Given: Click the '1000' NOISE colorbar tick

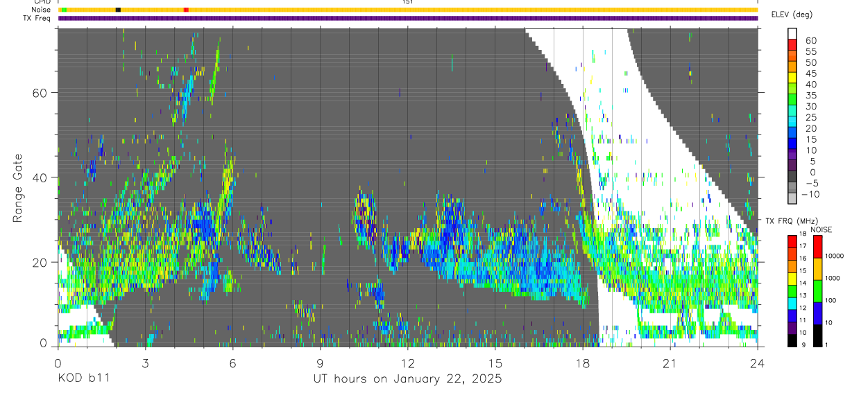Looking at the screenshot, I should (833, 278).
